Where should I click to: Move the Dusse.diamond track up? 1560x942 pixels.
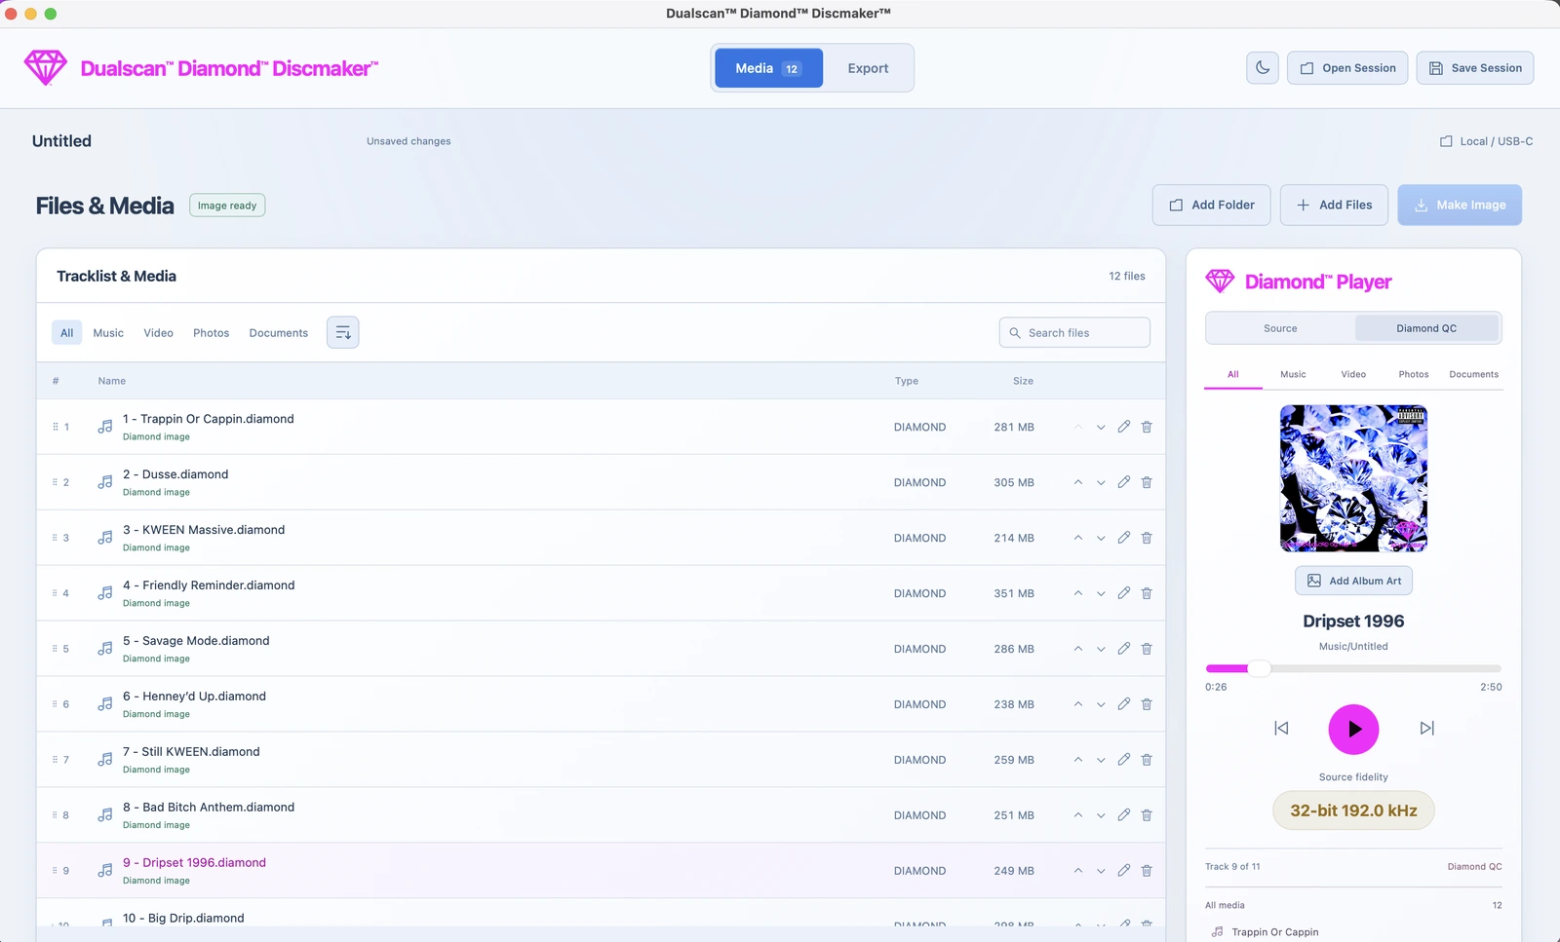tap(1078, 482)
